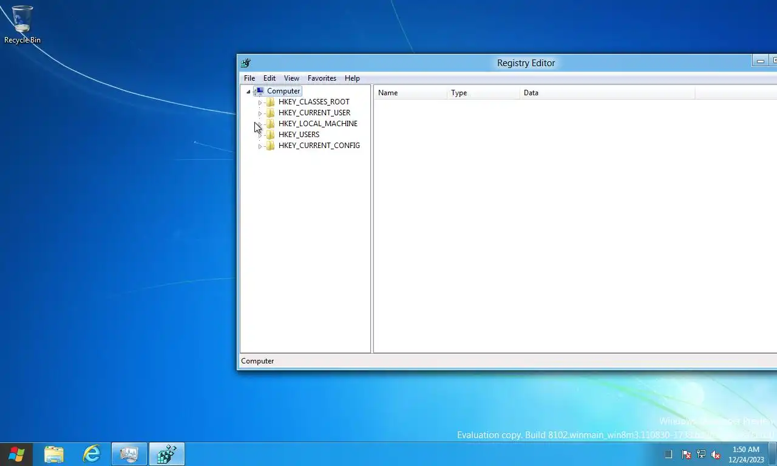This screenshot has height=466, width=777.
Task: Open the clock showing 1:50 AM
Action: pyautogui.click(x=746, y=454)
